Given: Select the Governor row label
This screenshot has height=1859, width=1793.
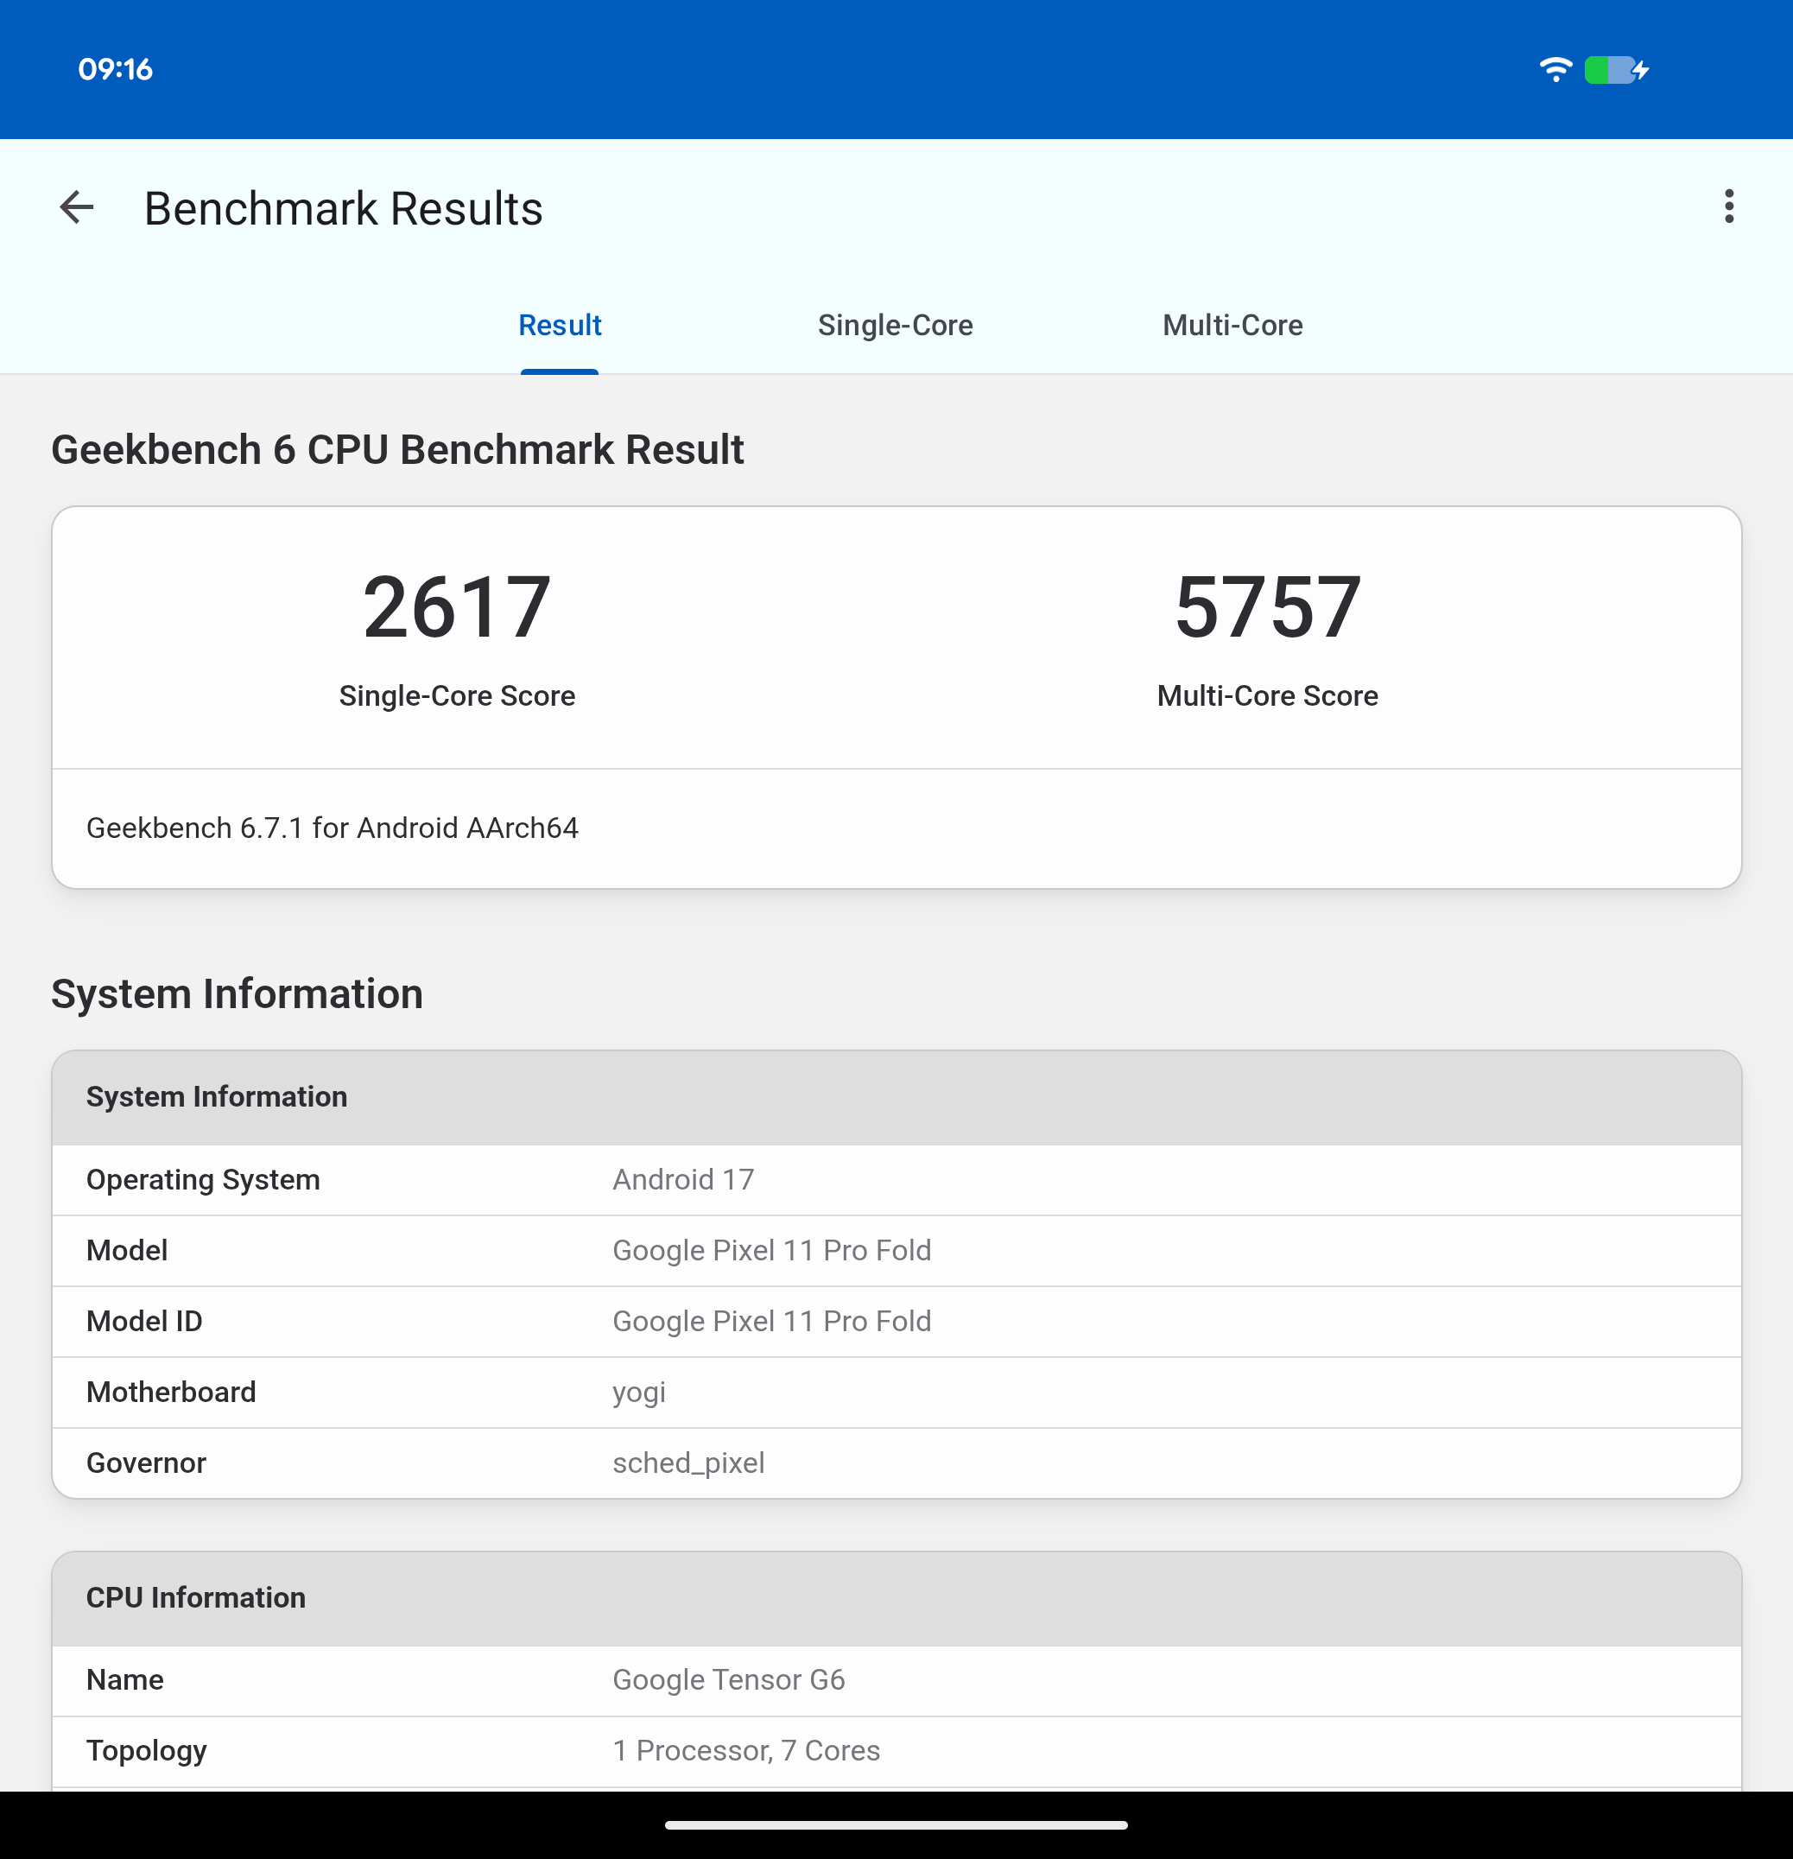Looking at the screenshot, I should coord(146,1463).
